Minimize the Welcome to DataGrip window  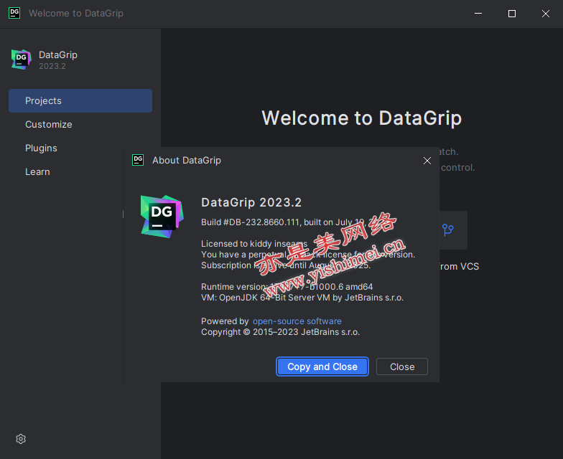[478, 14]
